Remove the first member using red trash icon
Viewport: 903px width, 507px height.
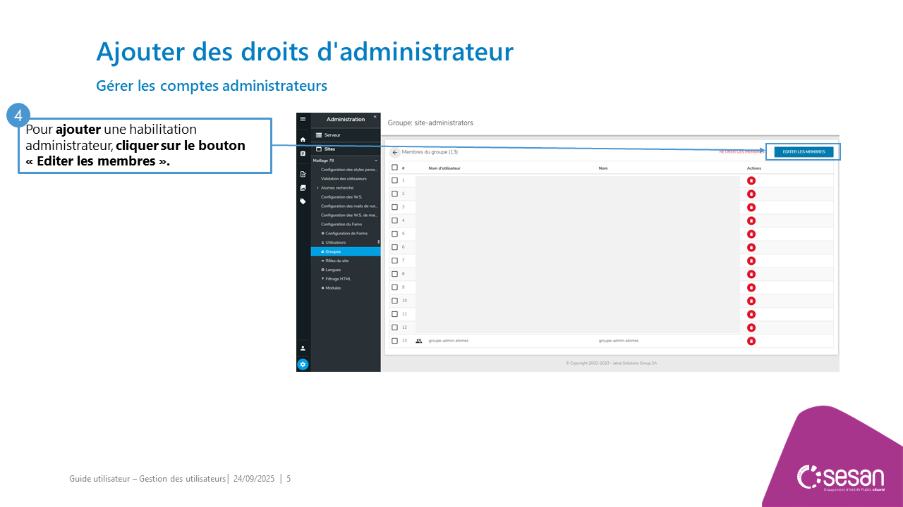(751, 181)
